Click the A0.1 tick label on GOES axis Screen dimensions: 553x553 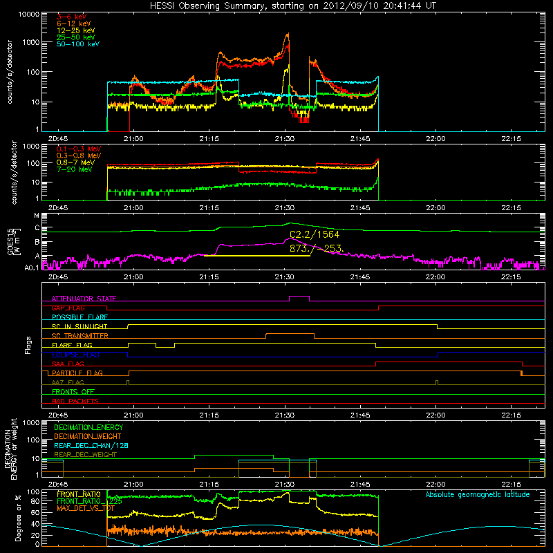click(x=32, y=268)
